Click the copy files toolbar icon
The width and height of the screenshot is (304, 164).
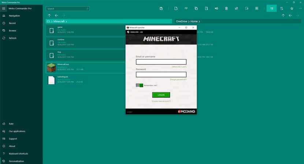pos(196,8)
